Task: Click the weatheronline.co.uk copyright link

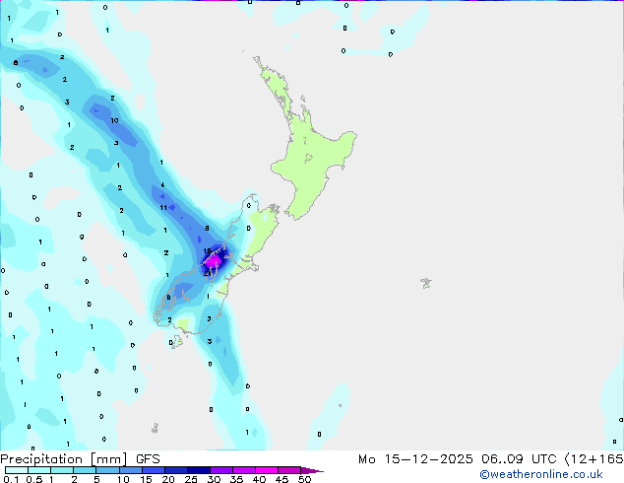Action: click(554, 474)
